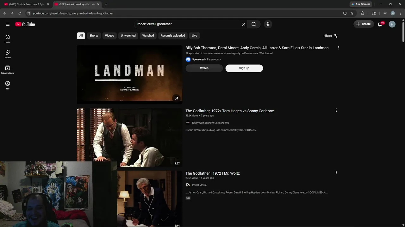
Task: Open Shorts in the sidebar
Action: click(8, 54)
